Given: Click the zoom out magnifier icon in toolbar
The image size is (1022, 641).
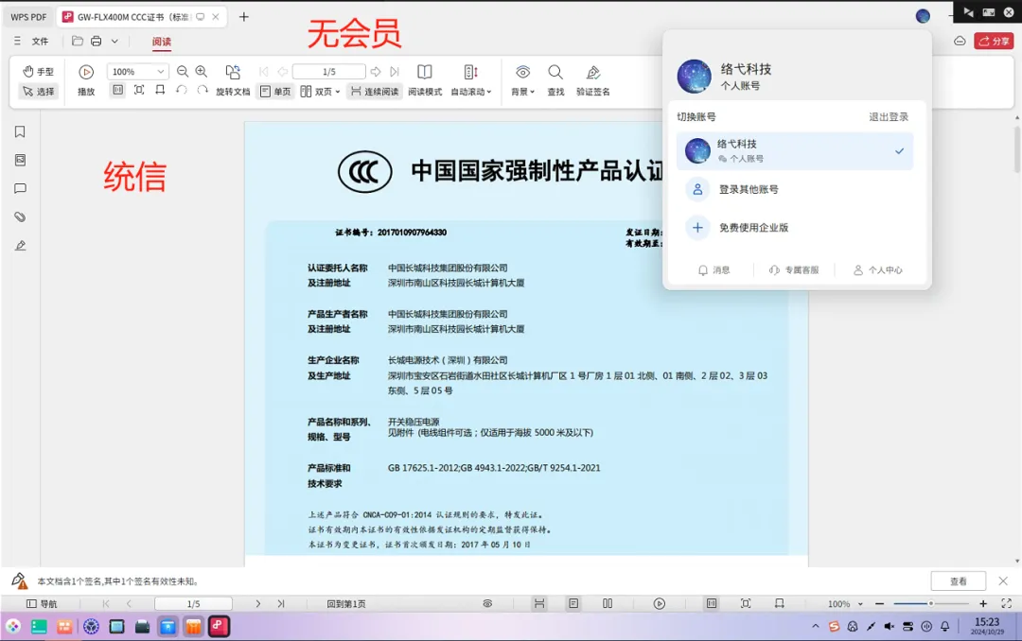Looking at the screenshot, I should pyautogui.click(x=183, y=72).
